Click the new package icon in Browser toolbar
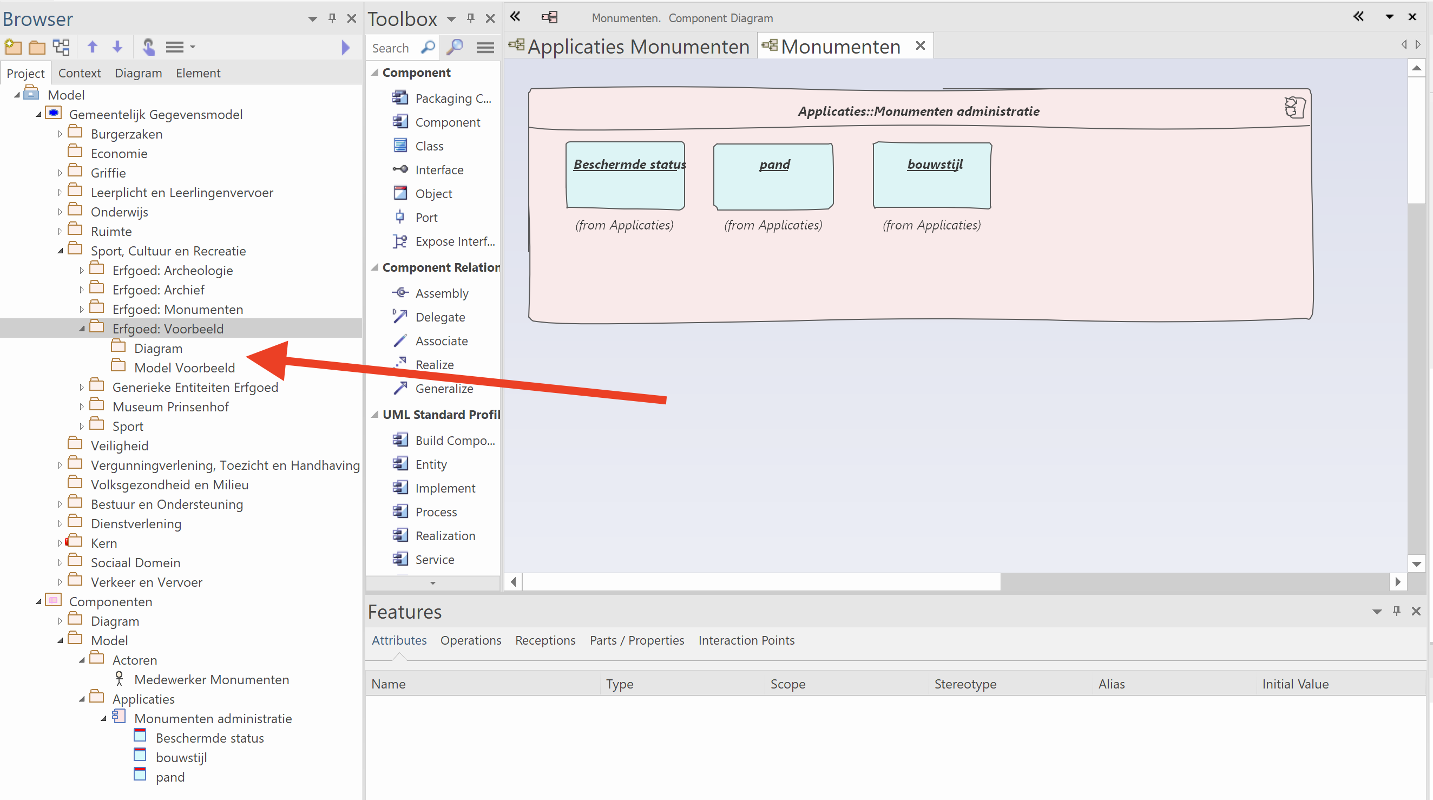1433x800 pixels. click(x=12, y=47)
